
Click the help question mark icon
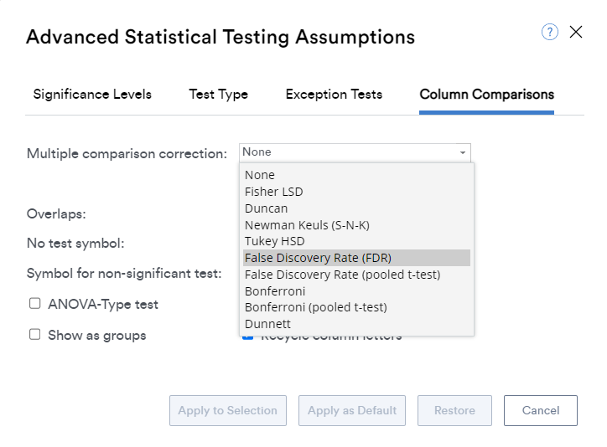click(549, 33)
